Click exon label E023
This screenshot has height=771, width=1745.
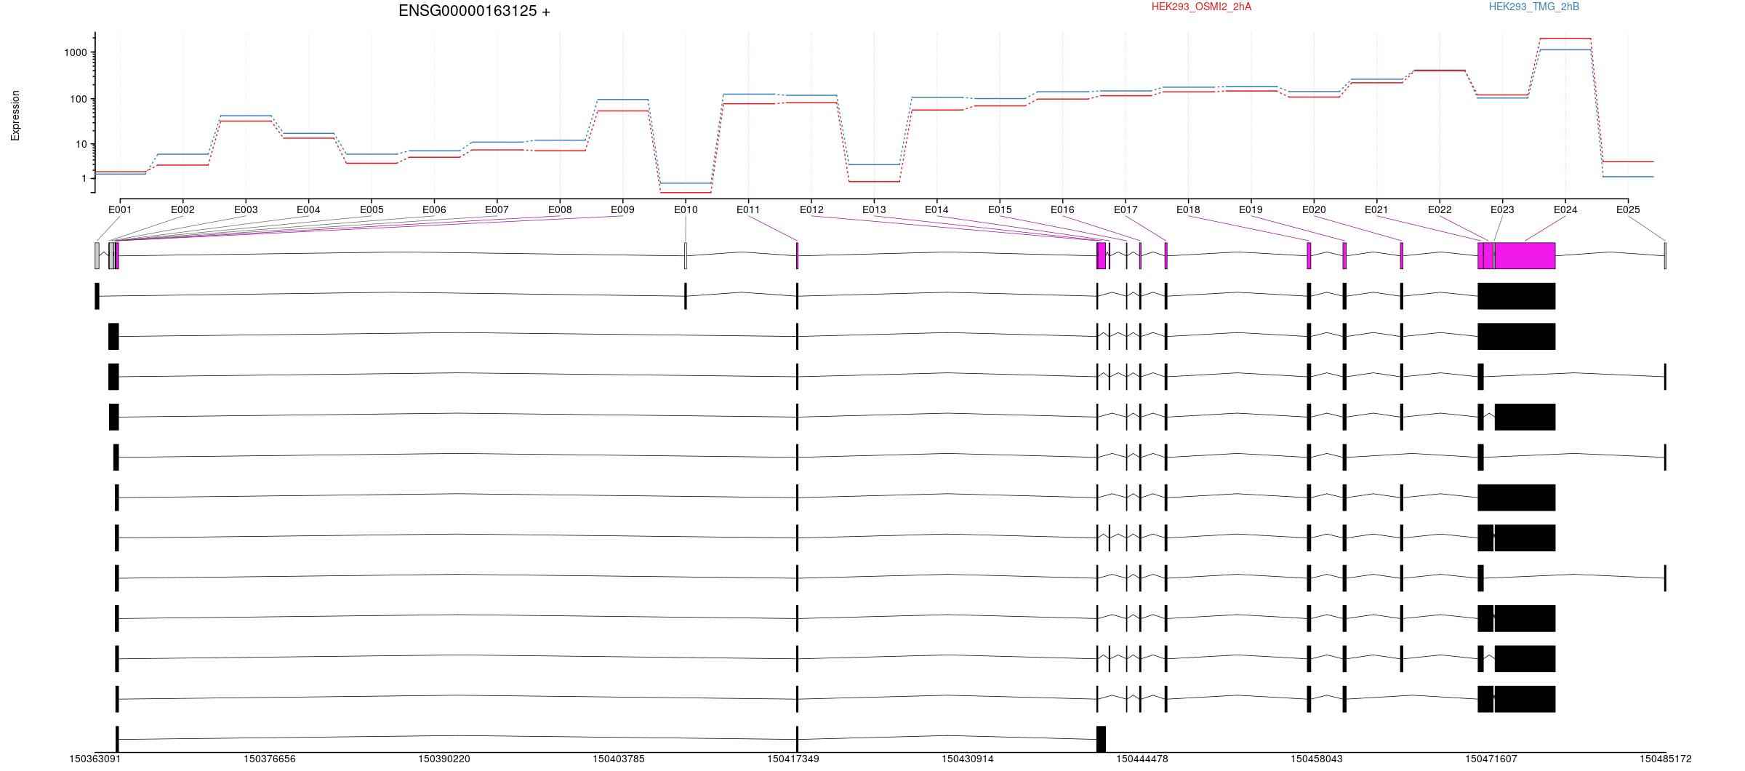click(x=1502, y=209)
